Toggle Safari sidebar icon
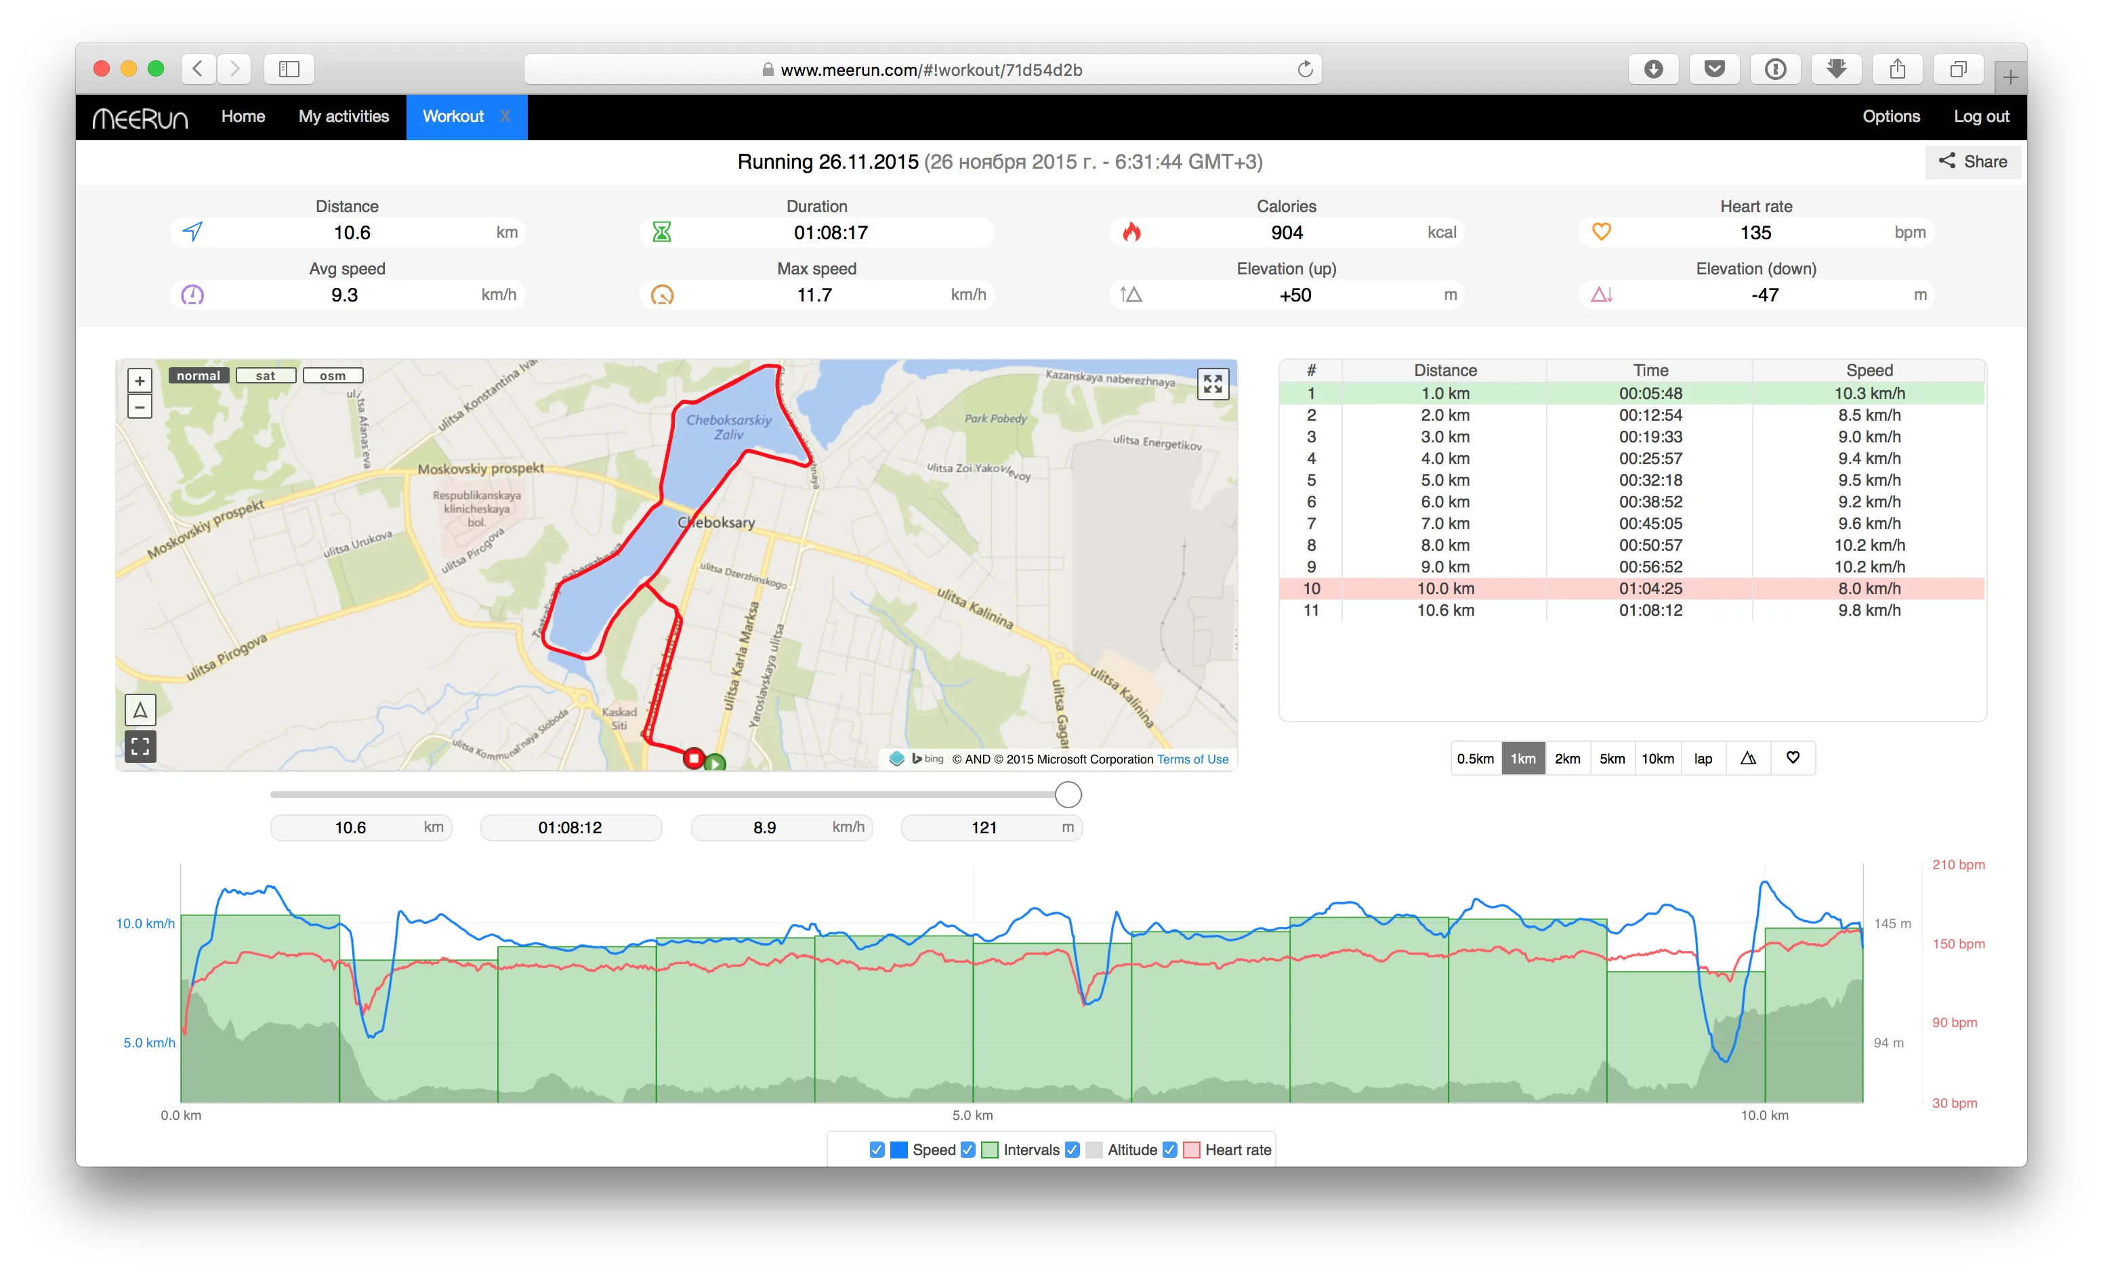 pos(289,69)
